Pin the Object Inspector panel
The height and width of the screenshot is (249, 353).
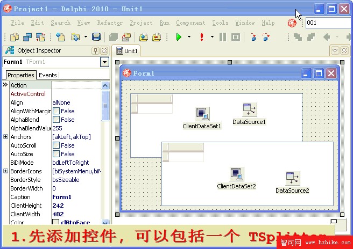tap(95, 50)
